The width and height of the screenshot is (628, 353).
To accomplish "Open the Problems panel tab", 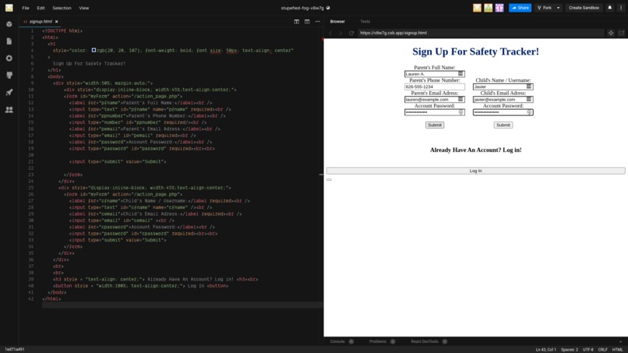I will click(378, 342).
